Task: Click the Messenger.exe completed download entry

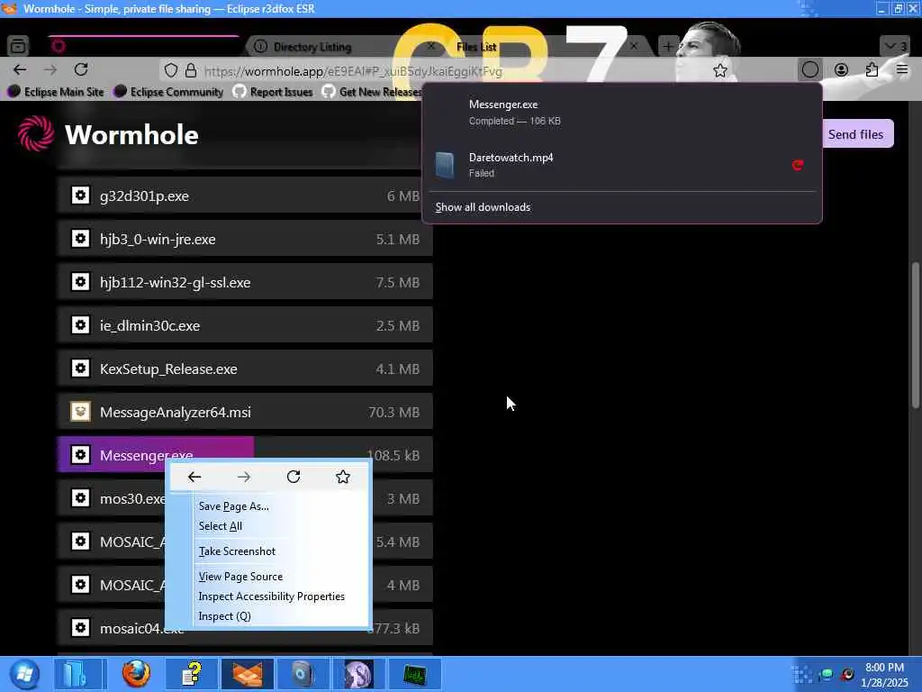Action: [x=621, y=113]
